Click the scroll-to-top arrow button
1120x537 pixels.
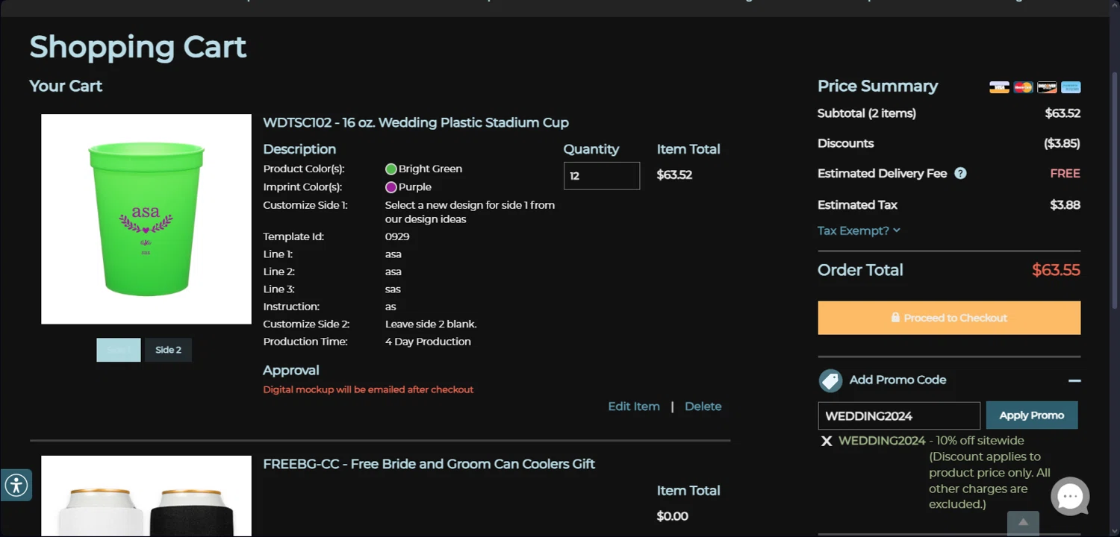(1023, 522)
